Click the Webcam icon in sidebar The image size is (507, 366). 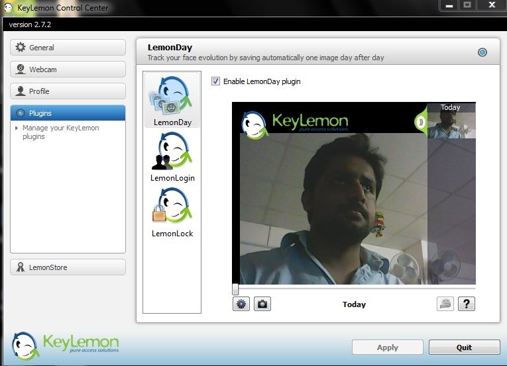(x=21, y=69)
